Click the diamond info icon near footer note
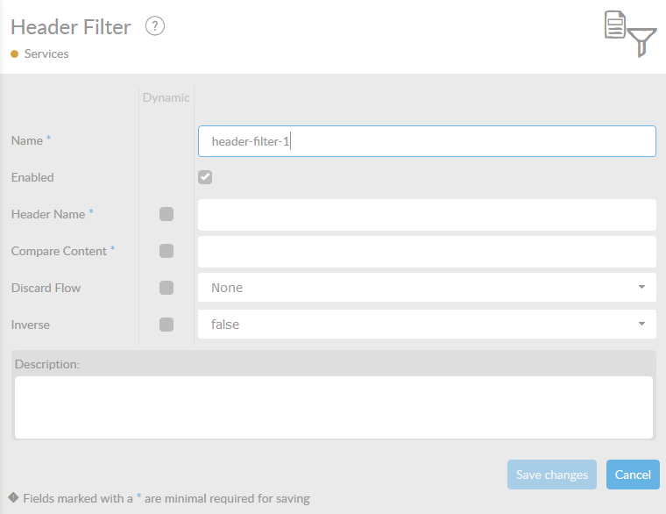 [x=13, y=497]
